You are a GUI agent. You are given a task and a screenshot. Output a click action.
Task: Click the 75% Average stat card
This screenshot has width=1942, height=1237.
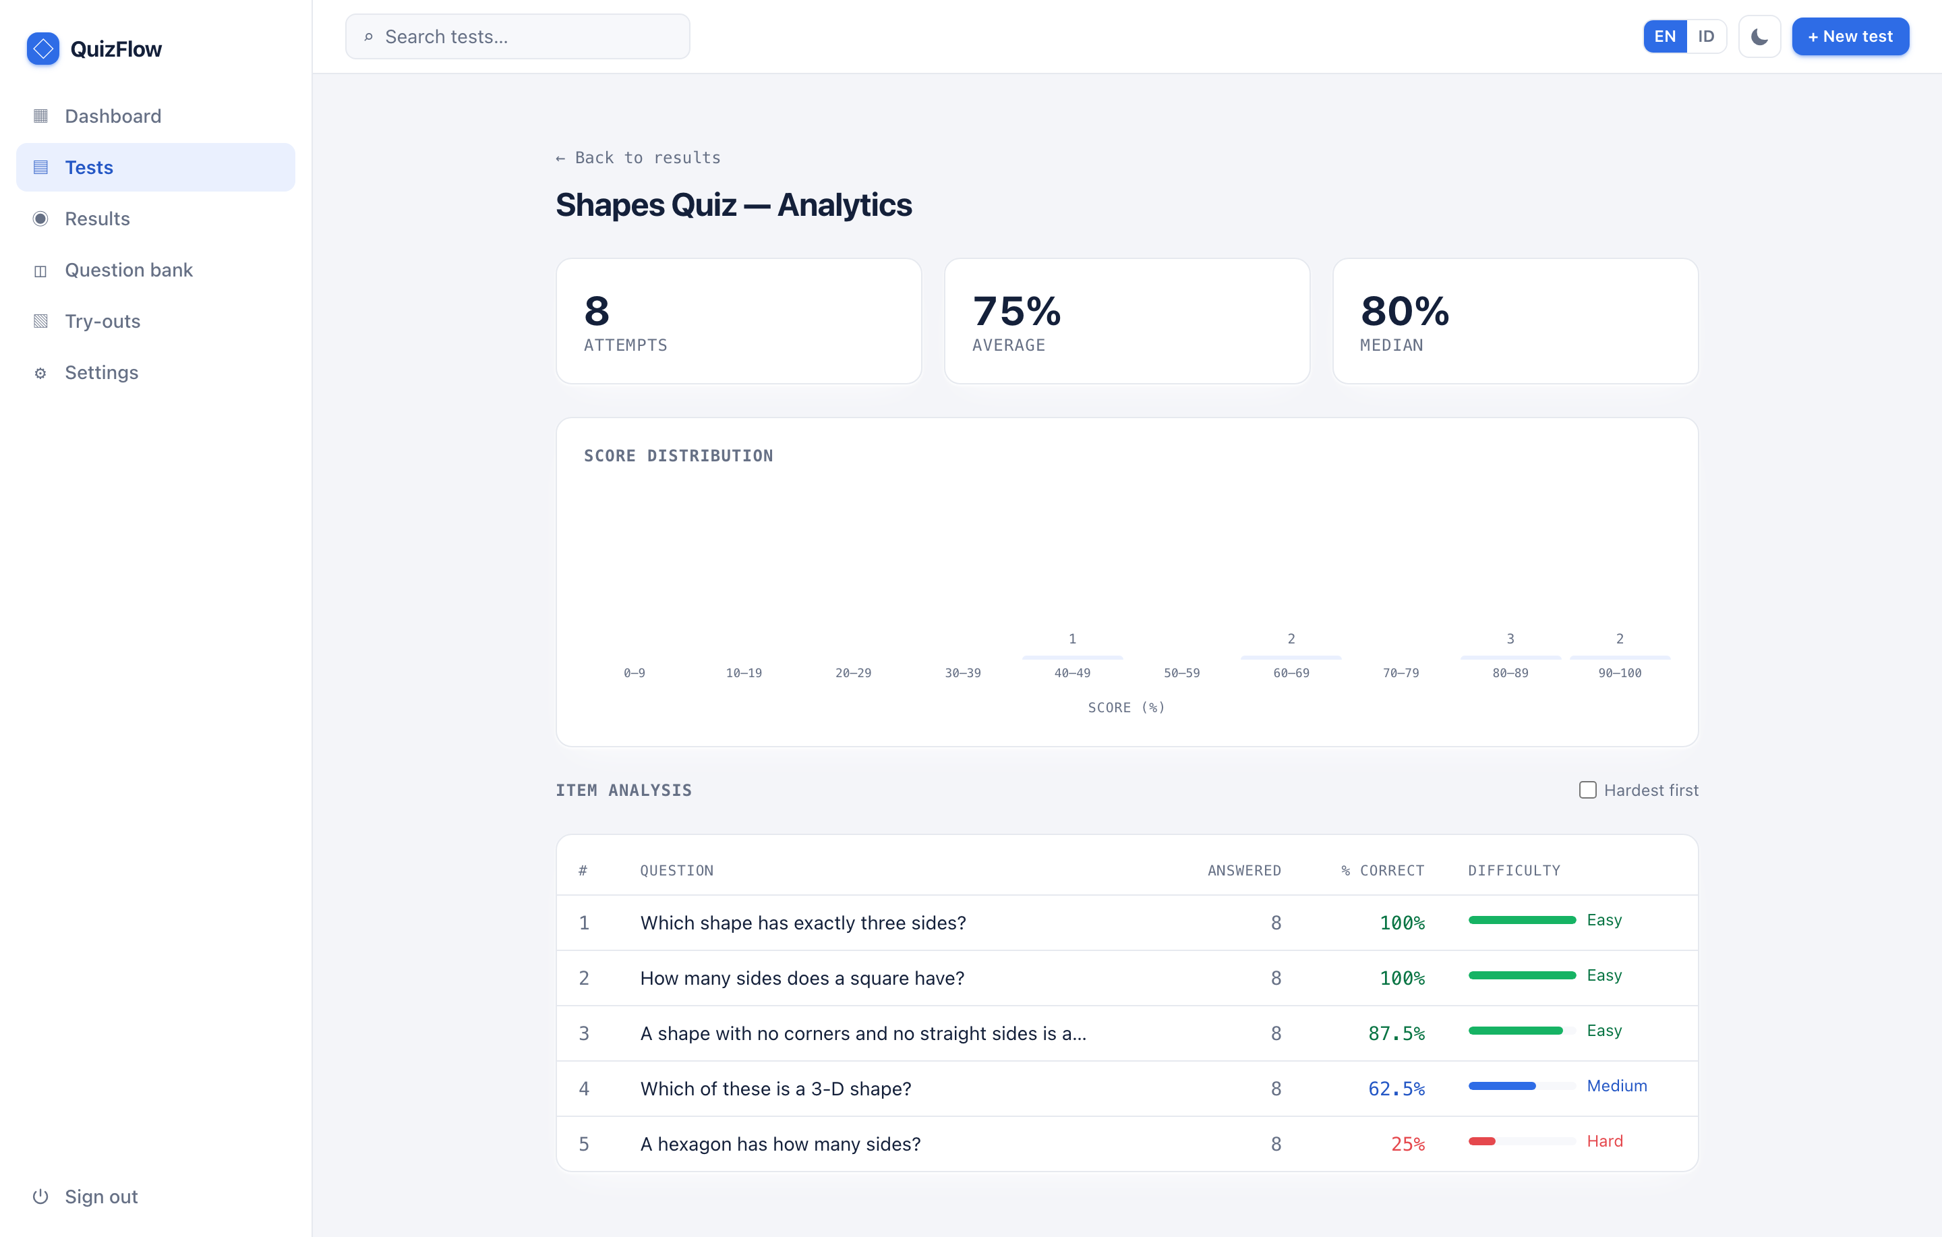(1127, 321)
